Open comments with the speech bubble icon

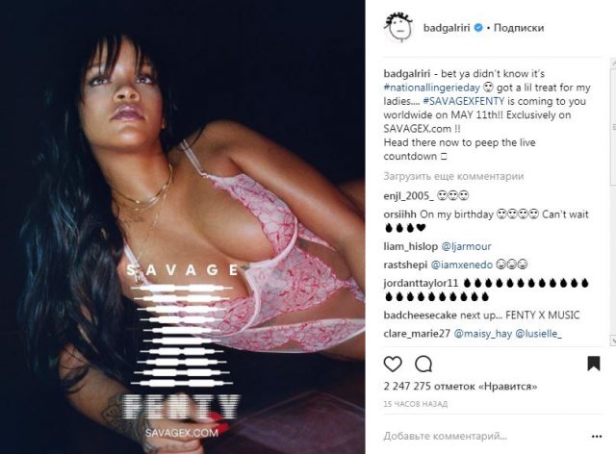coord(423,364)
